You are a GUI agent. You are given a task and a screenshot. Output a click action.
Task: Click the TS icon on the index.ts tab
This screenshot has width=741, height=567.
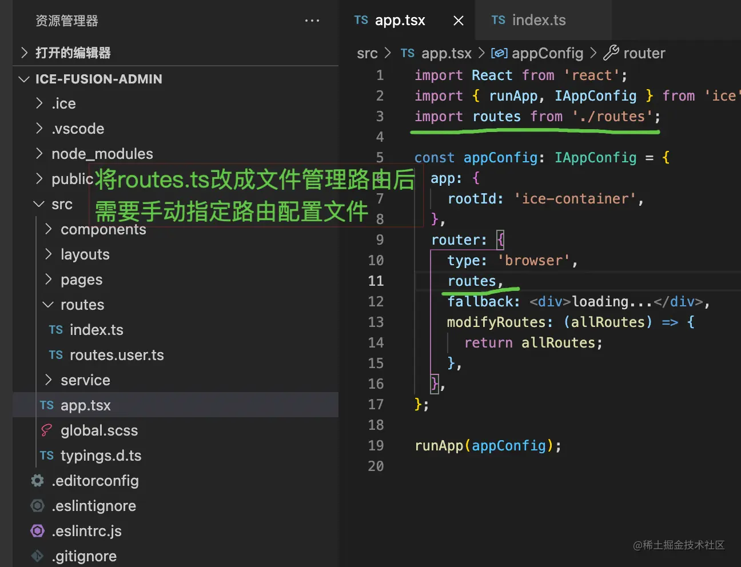[498, 20]
